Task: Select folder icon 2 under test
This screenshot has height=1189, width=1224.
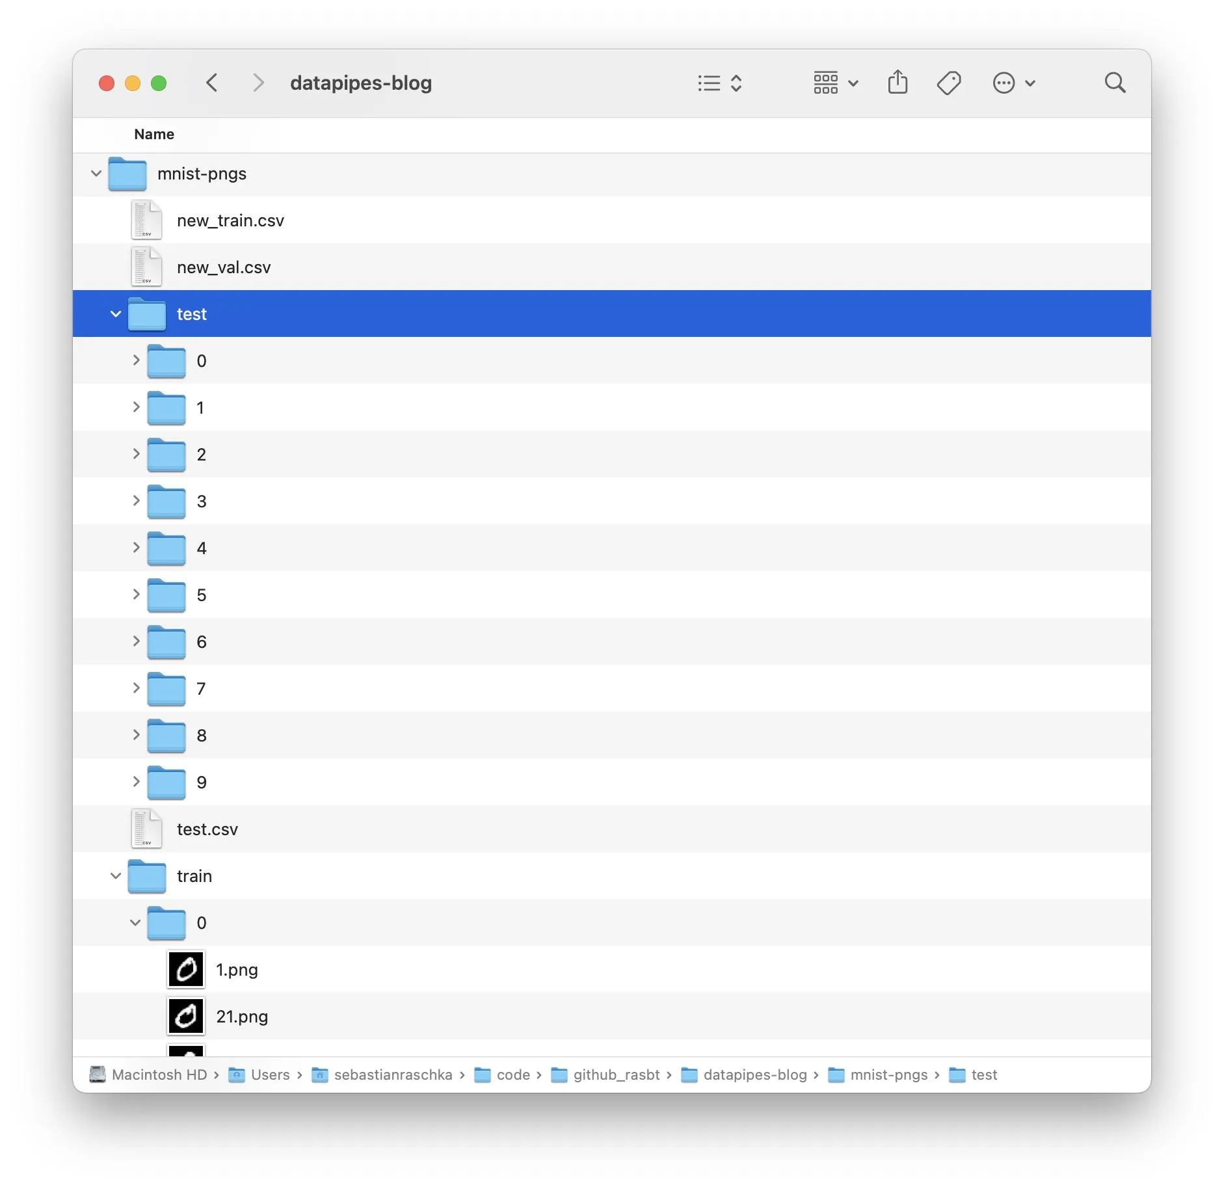Action: click(166, 455)
